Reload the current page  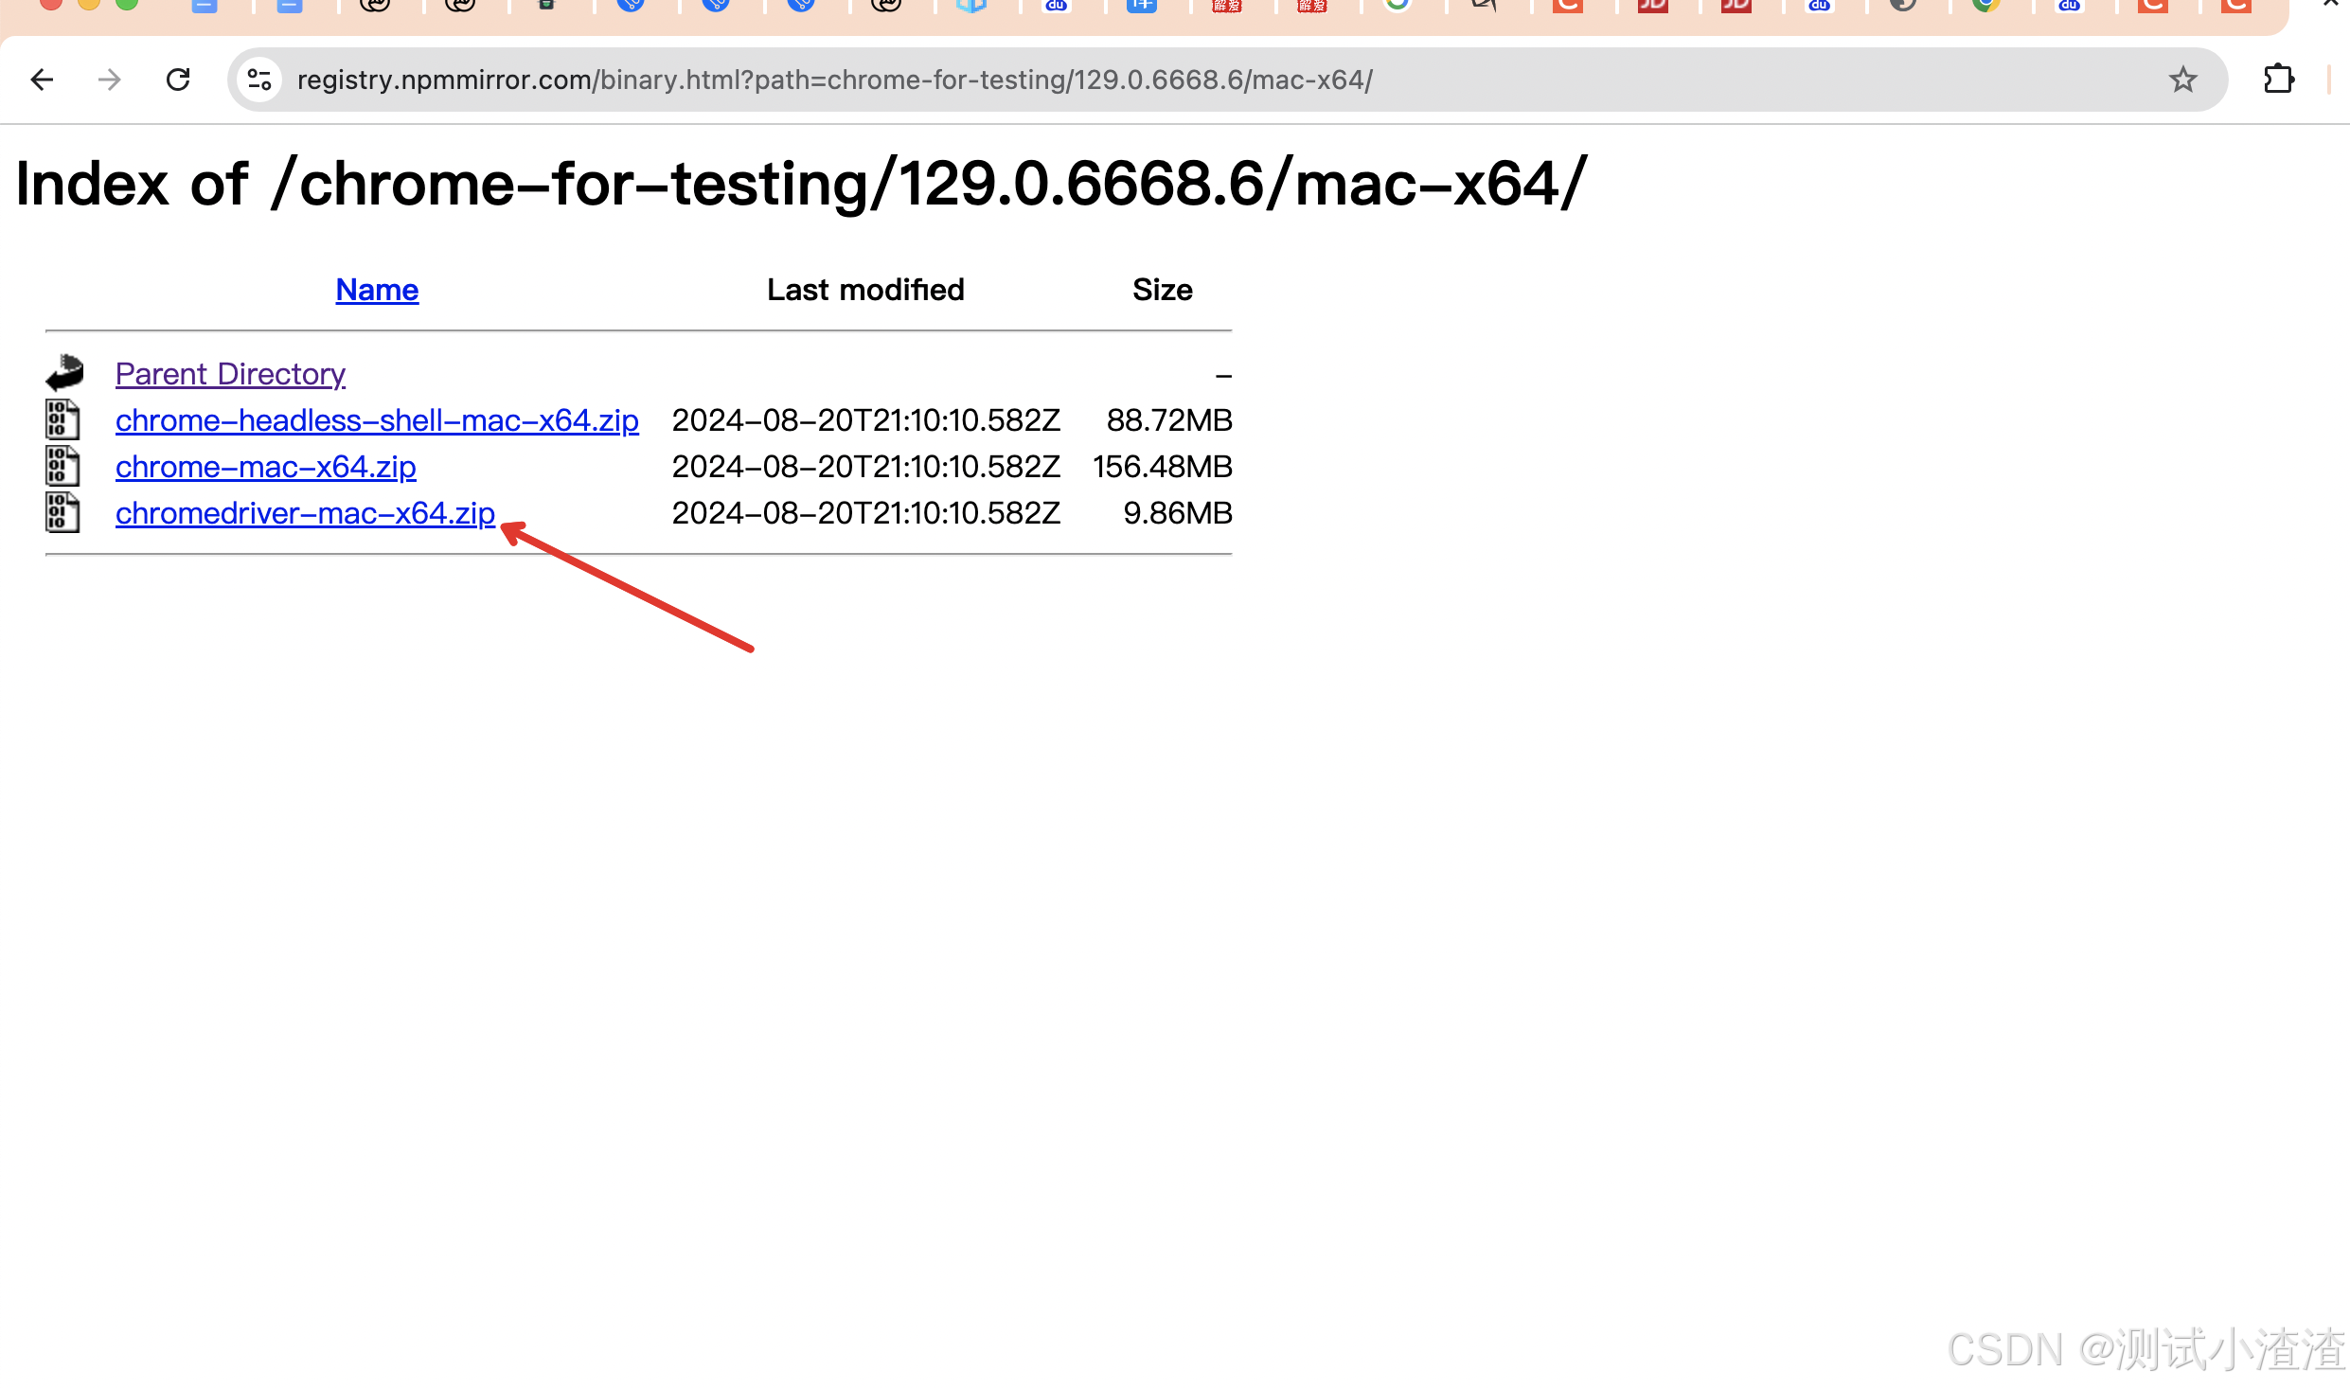click(178, 80)
